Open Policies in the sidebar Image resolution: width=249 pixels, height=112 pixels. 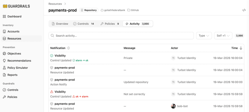click(12, 97)
